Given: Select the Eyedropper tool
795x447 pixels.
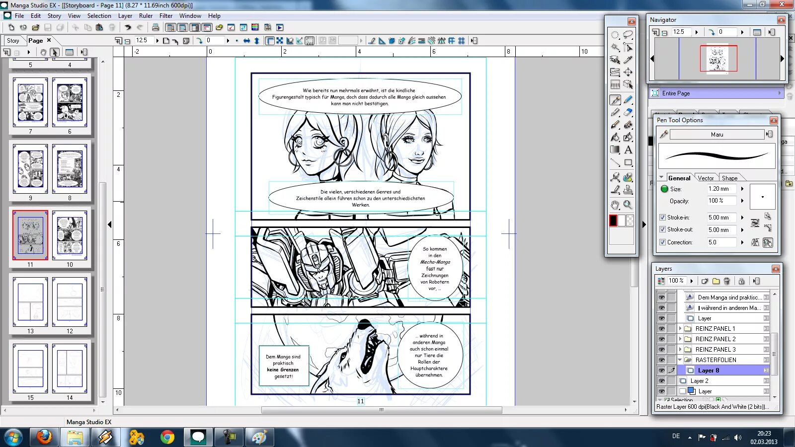Looking at the screenshot, I should [628, 60].
